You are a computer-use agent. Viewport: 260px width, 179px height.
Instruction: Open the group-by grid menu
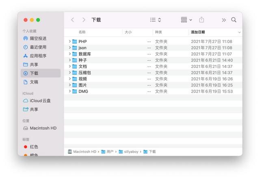186,20
